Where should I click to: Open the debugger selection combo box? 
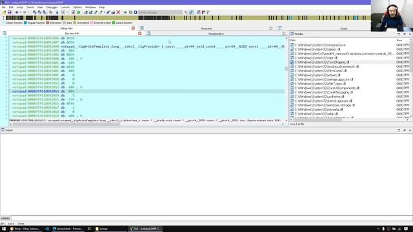[x=160, y=12]
